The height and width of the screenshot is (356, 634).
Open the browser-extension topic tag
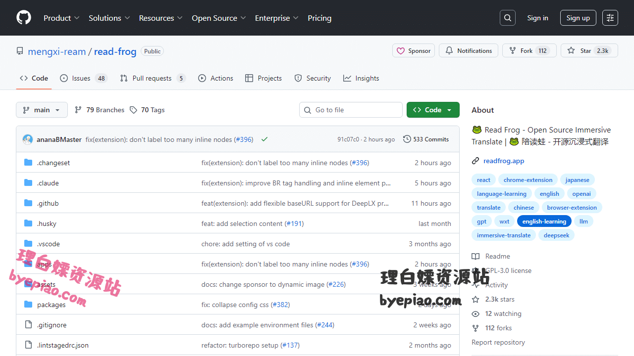coord(572,208)
